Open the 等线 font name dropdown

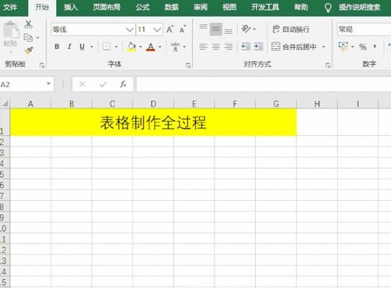coord(130,30)
